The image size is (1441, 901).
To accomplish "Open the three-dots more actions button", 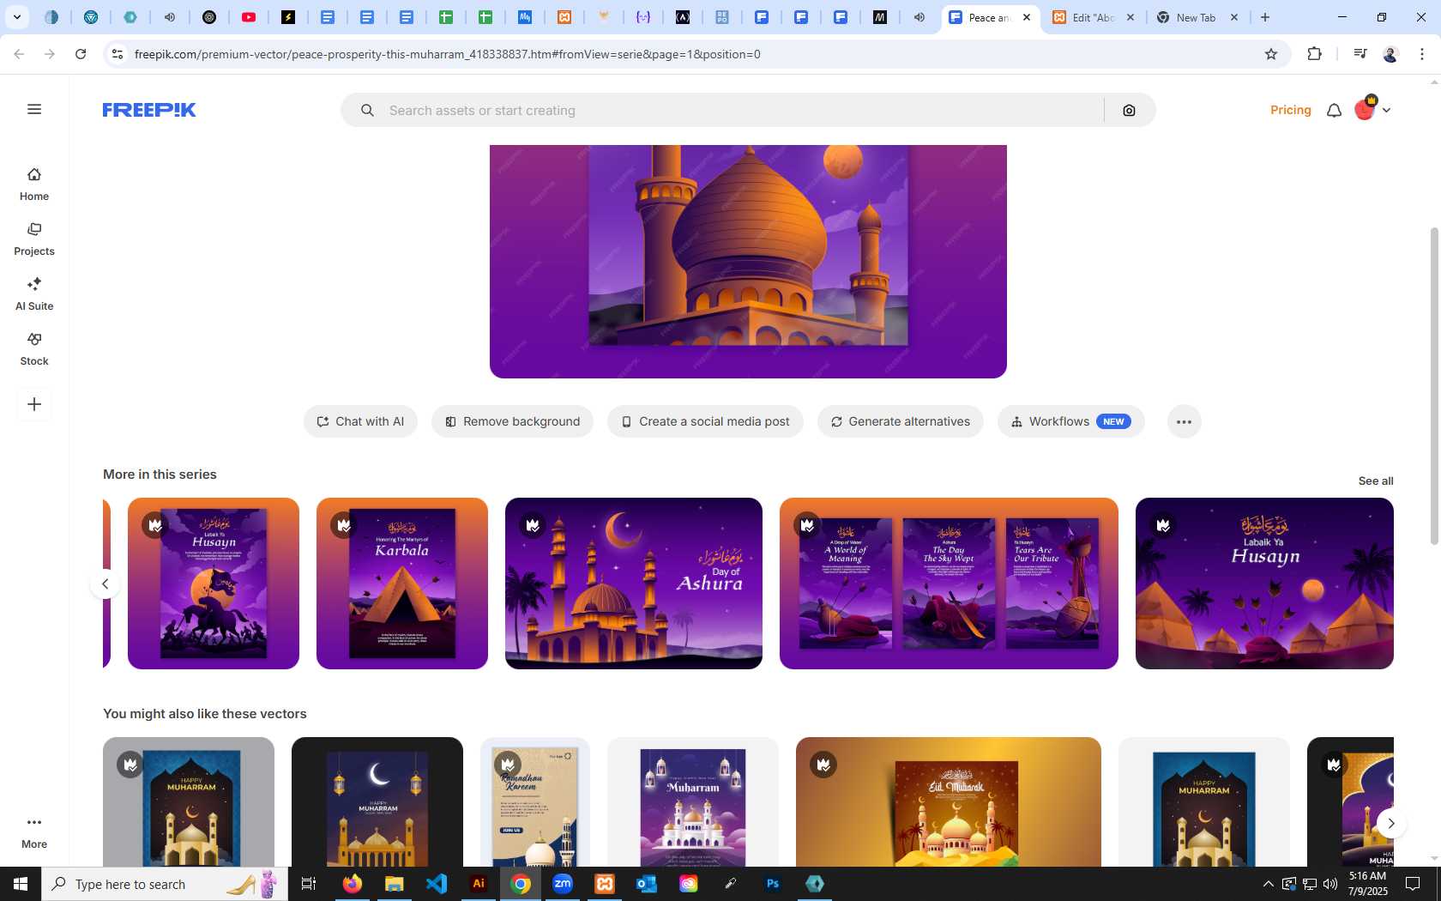I will [x=1184, y=421].
